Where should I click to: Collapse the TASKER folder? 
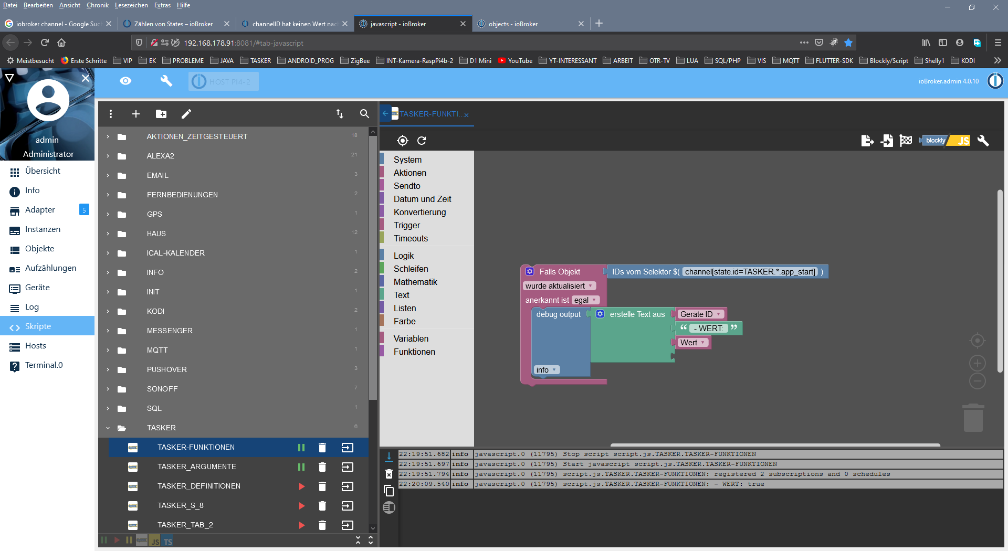108,428
